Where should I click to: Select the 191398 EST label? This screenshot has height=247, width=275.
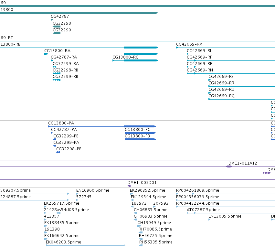tap(52, 229)
